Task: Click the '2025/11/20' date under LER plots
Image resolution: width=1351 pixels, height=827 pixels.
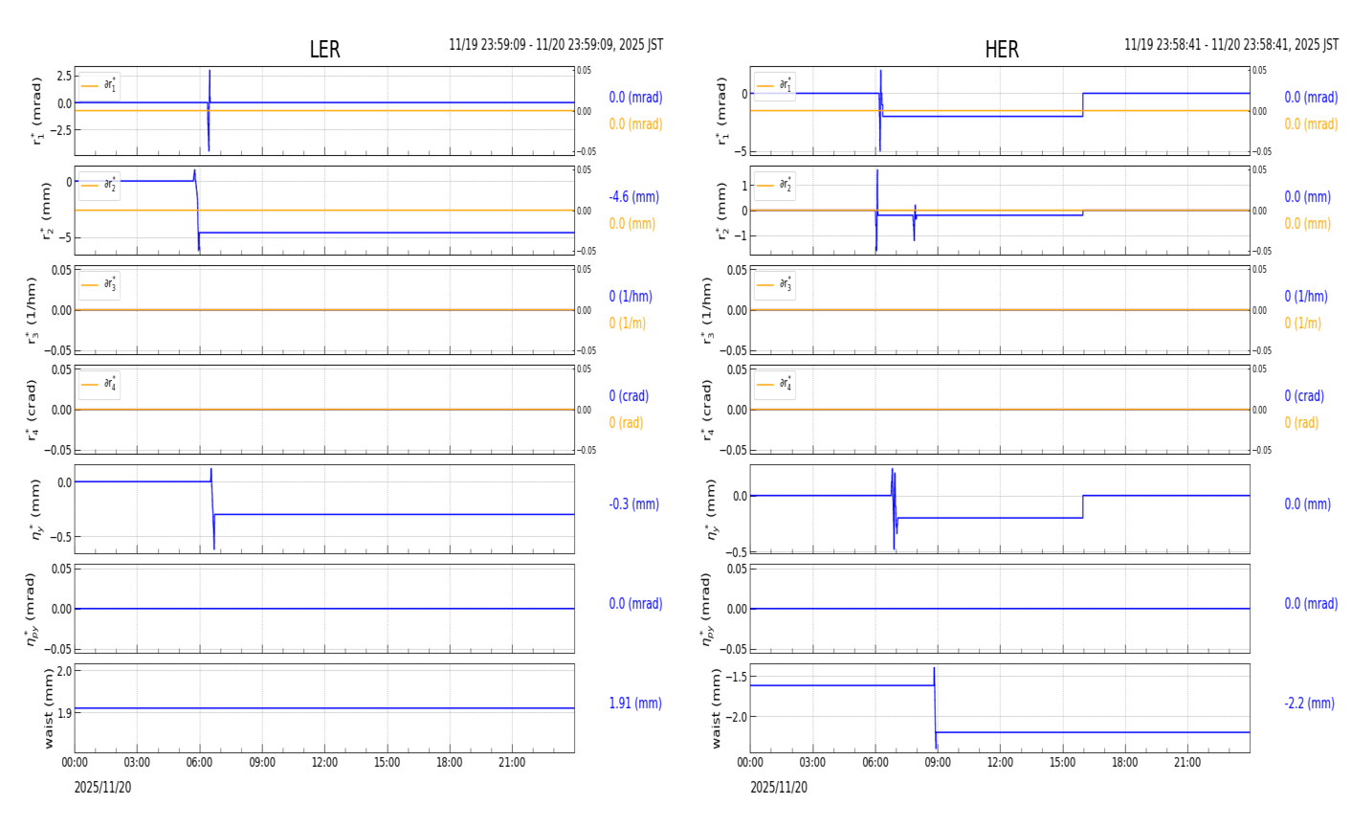Action: [102, 788]
